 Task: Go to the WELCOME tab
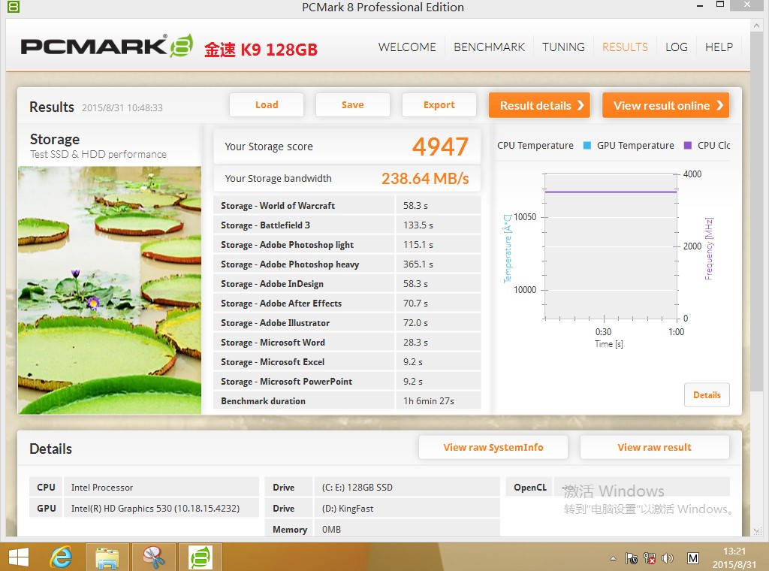[407, 47]
